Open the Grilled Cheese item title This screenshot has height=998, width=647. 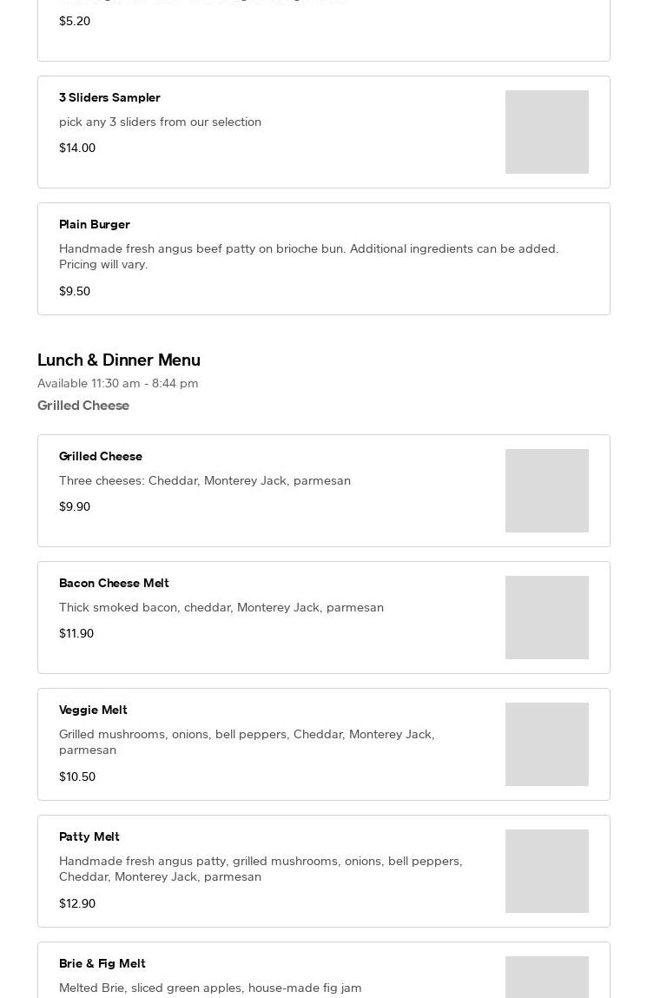[x=101, y=456]
